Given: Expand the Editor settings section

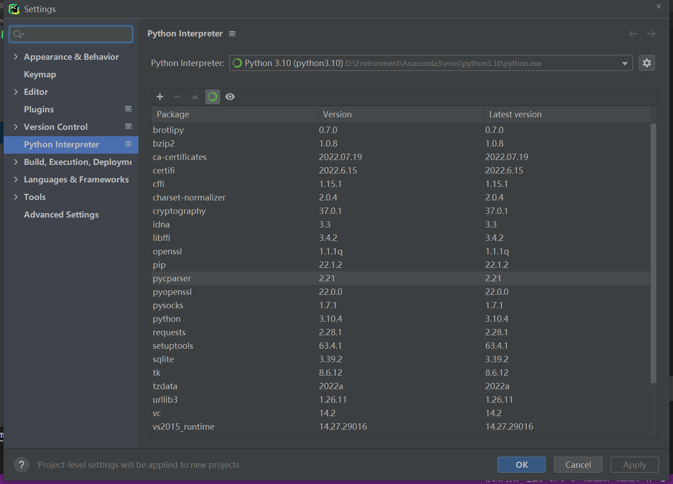Looking at the screenshot, I should (16, 92).
